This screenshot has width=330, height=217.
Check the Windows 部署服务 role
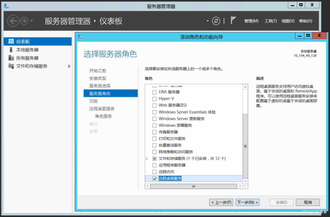(154, 125)
